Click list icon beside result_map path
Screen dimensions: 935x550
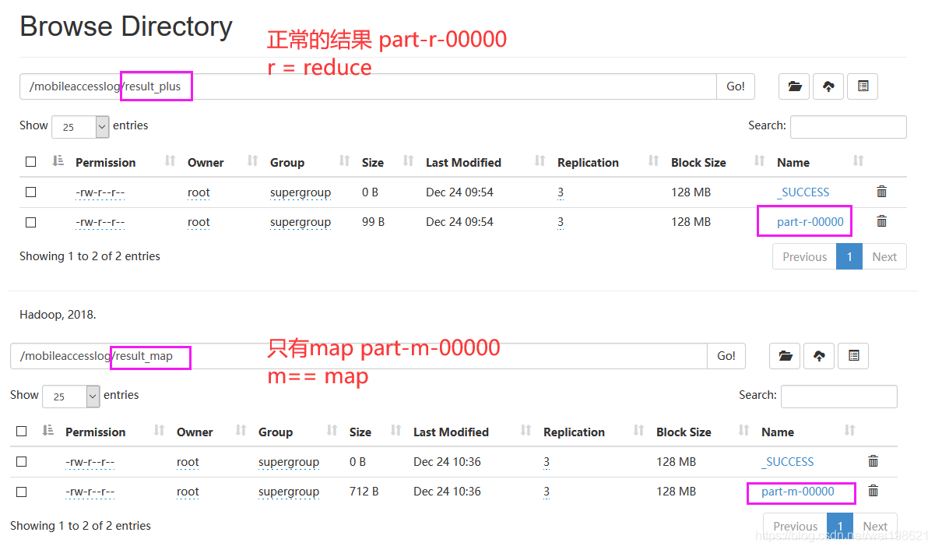pyautogui.click(x=853, y=356)
